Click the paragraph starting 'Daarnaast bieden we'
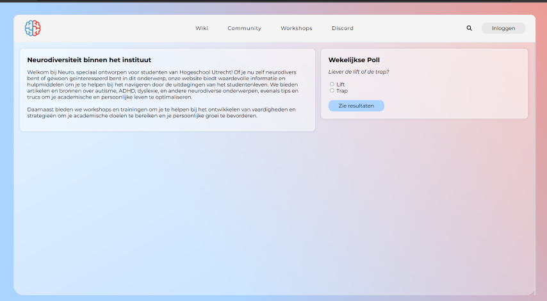The height and width of the screenshot is (301, 547). point(160,113)
